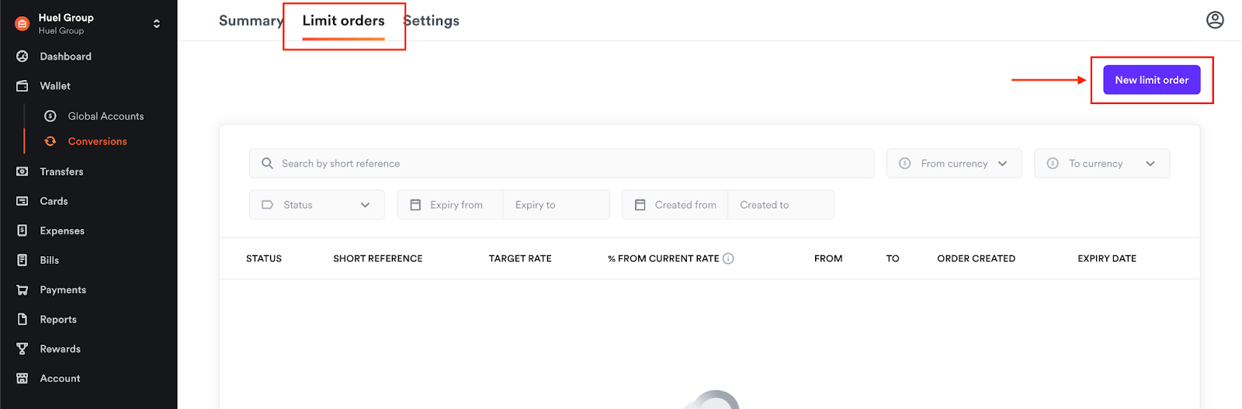Click the Cards icon in sidebar
Viewport: 1242px width, 409px height.
23,201
